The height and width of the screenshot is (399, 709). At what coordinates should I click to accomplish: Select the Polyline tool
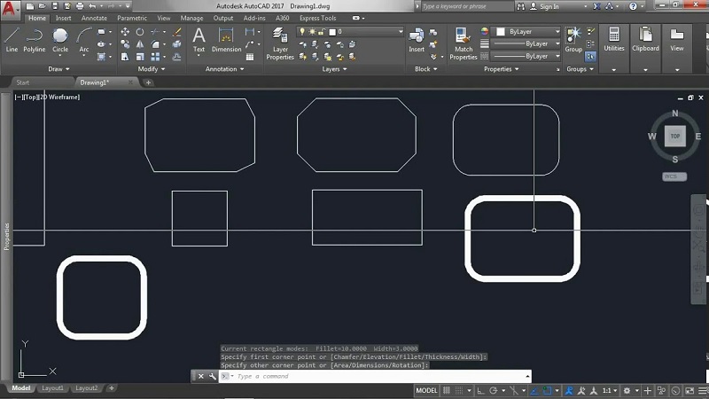pyautogui.click(x=35, y=40)
